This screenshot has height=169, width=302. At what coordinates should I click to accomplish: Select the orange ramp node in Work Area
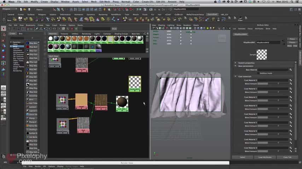tap(81, 101)
